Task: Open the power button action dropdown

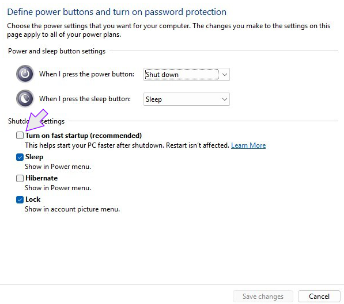Action: [x=187, y=74]
